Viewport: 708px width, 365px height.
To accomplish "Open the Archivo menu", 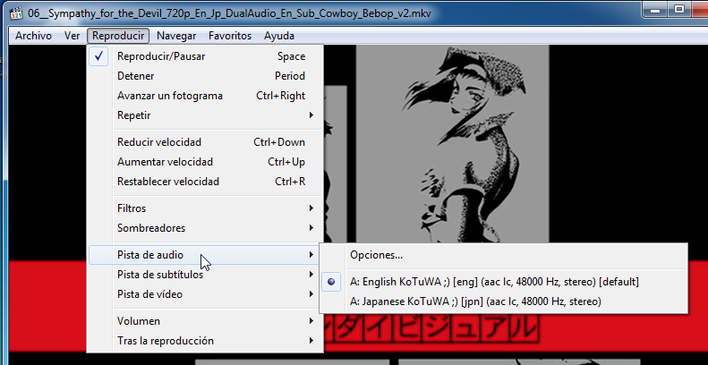I will click(33, 36).
